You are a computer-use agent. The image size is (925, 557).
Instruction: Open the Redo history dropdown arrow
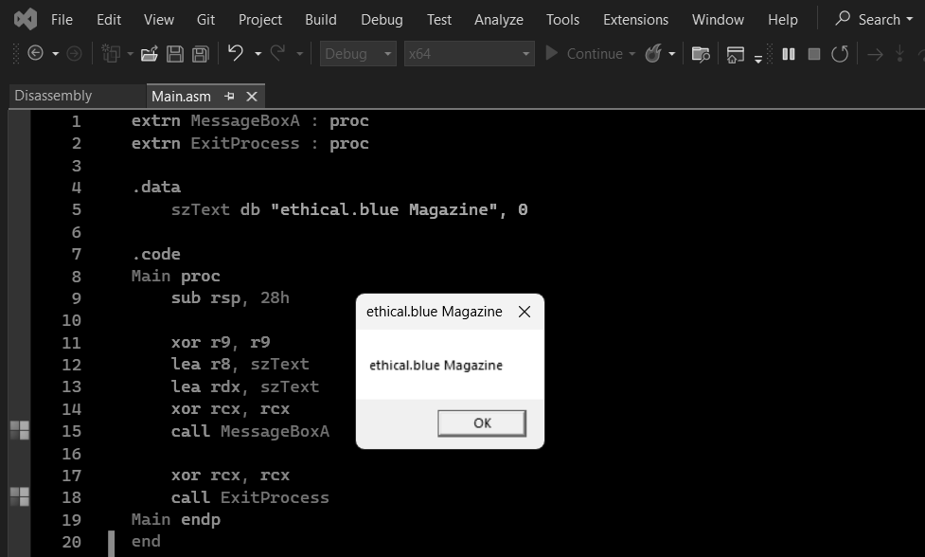(300, 54)
